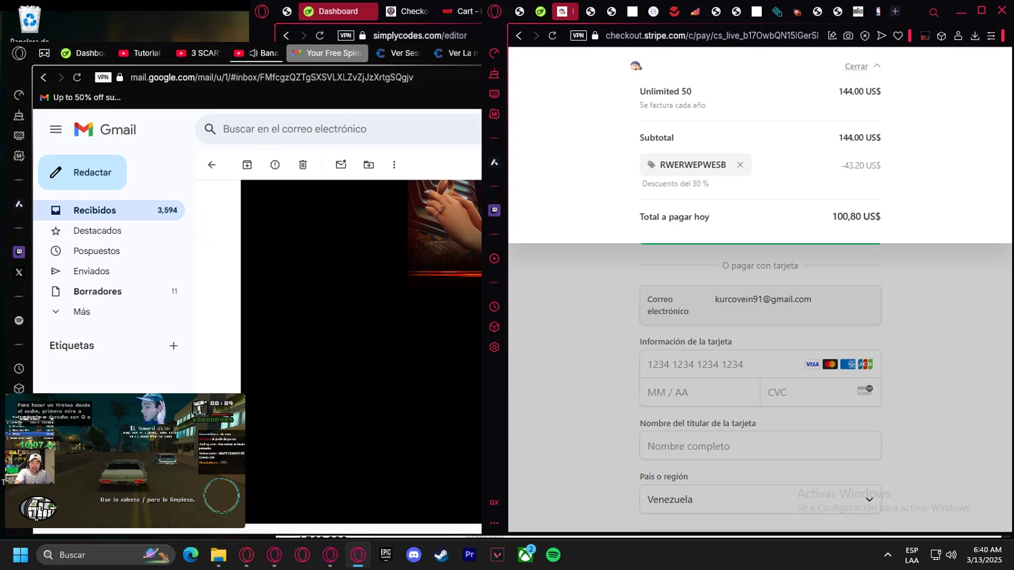Image resolution: width=1014 pixels, height=570 pixels.
Task: Report the Gmail message as spam
Action: coord(275,165)
